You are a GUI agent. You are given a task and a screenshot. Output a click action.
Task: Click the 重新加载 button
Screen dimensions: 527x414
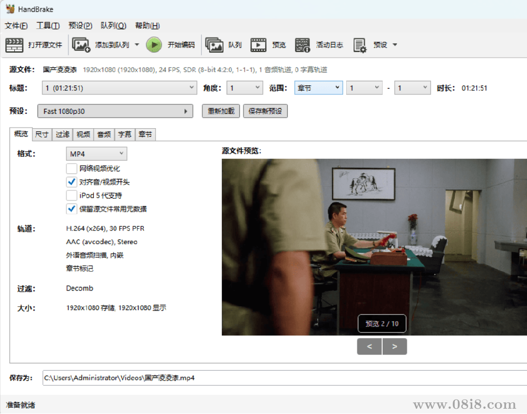(220, 111)
